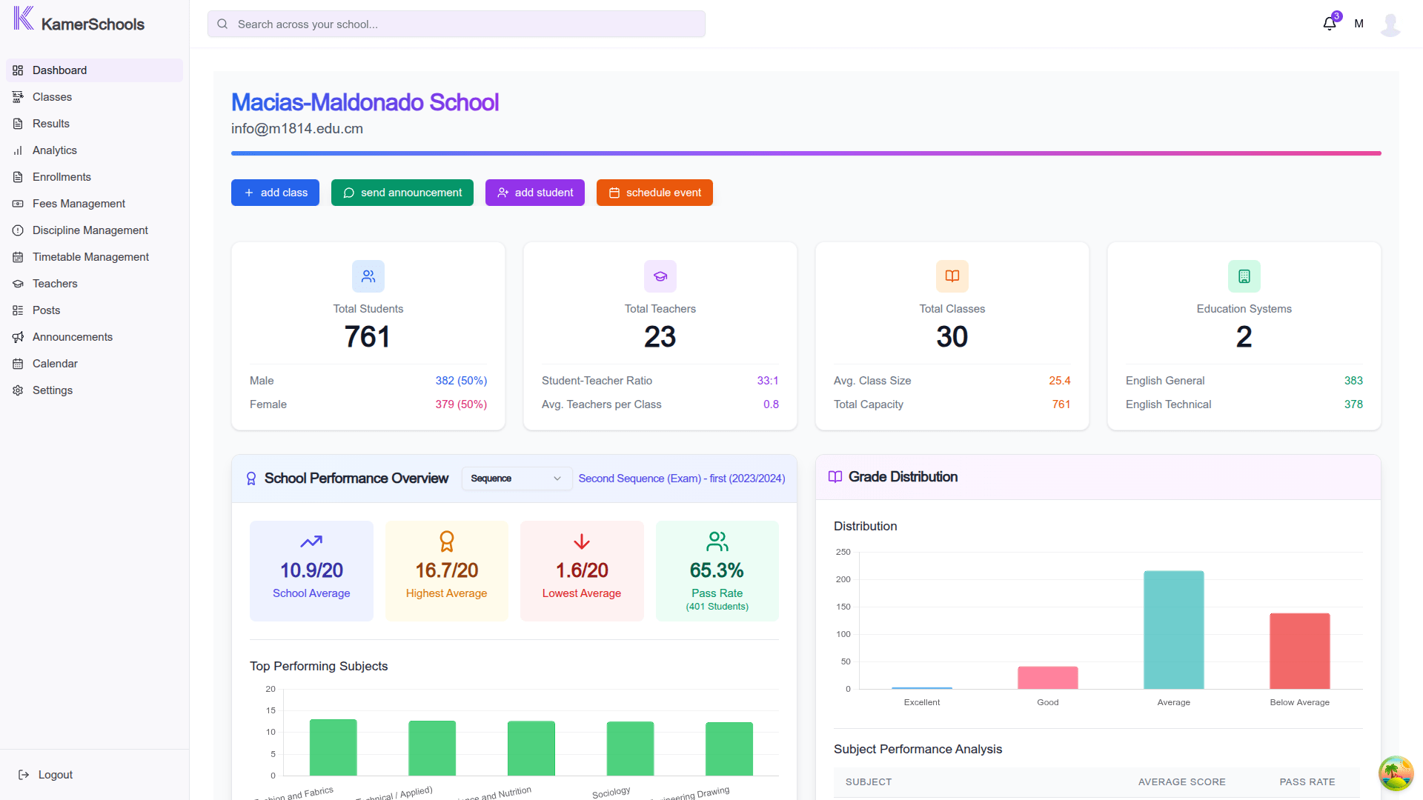Click the add student button

(534, 193)
